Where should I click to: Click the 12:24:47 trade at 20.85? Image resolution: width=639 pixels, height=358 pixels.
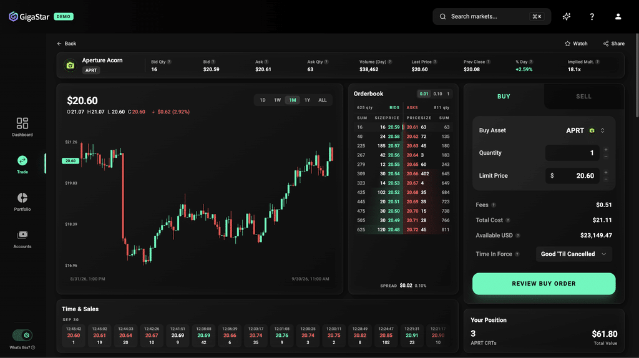(386, 336)
